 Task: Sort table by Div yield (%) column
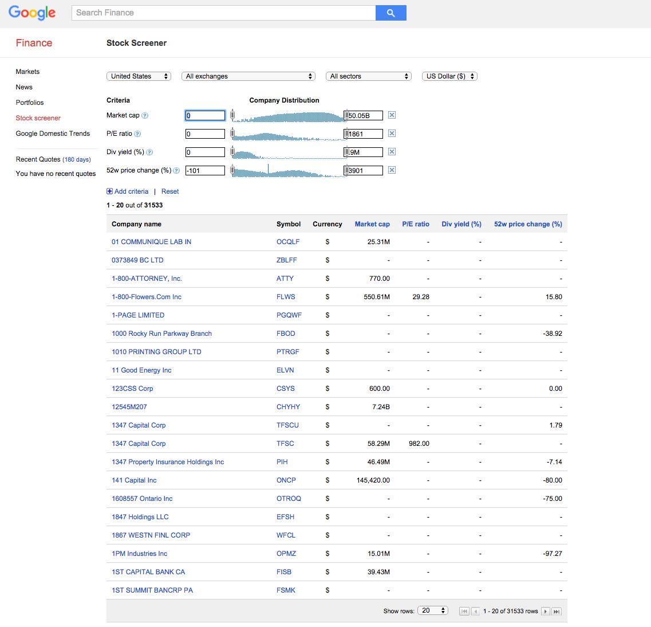(461, 224)
